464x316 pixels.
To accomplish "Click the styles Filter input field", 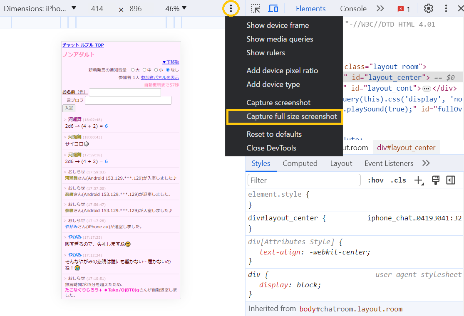I will coord(304,180).
